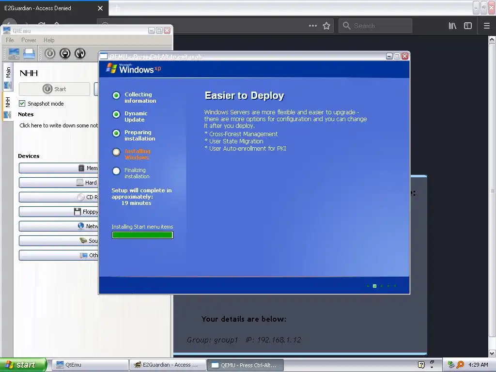Toggle the Snapshot mode checkbox

[22, 104]
